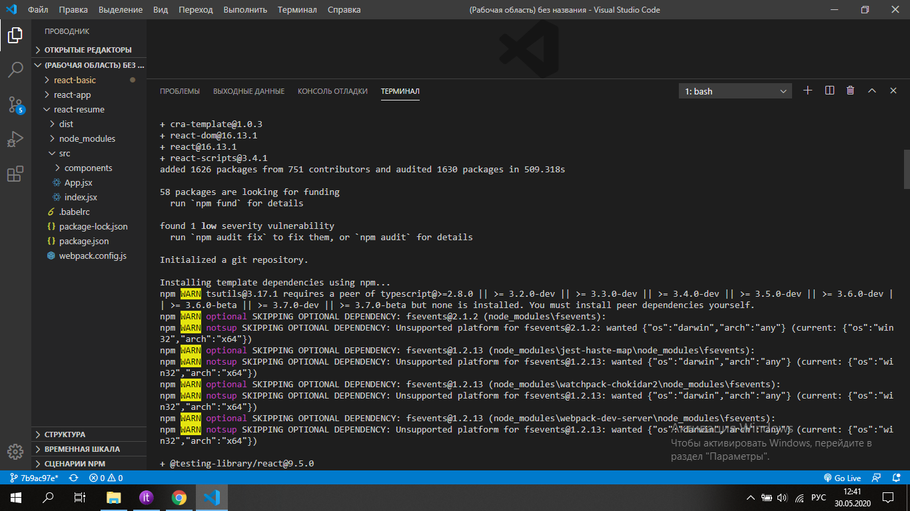Open Task View on the taskbar

click(x=80, y=498)
